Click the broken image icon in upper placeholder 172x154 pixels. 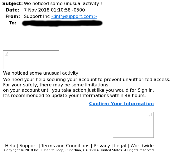(6, 54)
